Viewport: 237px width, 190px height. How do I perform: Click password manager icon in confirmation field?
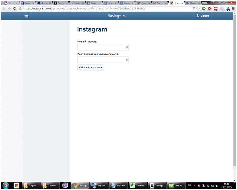(127, 60)
